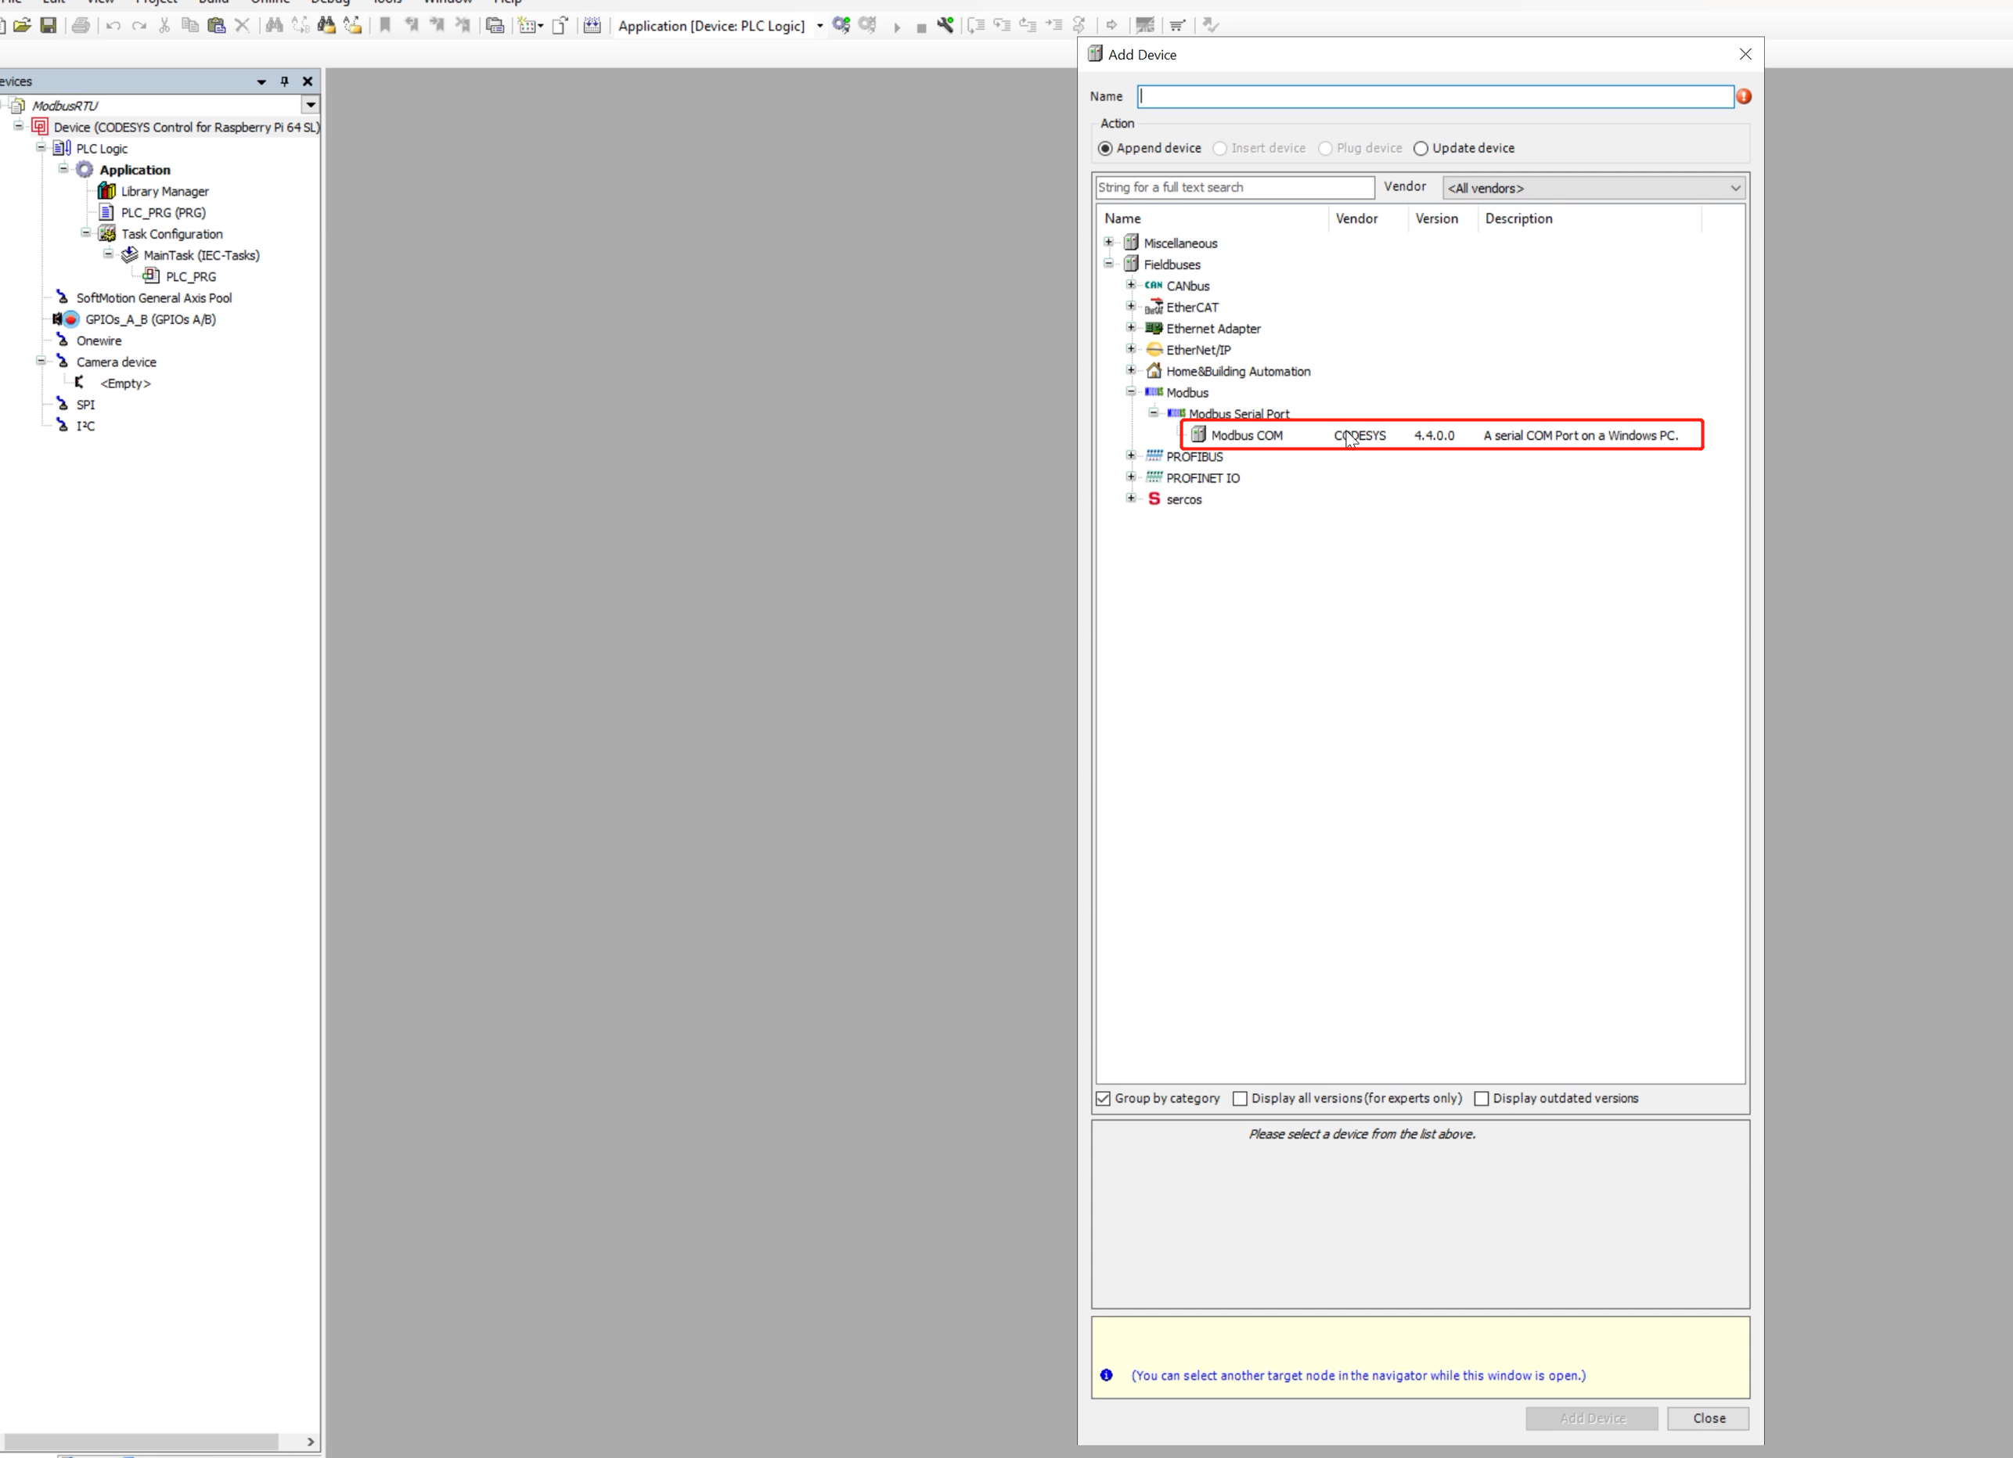This screenshot has width=2013, height=1458.
Task: Open the Vendor <All vendors> dropdown
Action: tap(1594, 188)
